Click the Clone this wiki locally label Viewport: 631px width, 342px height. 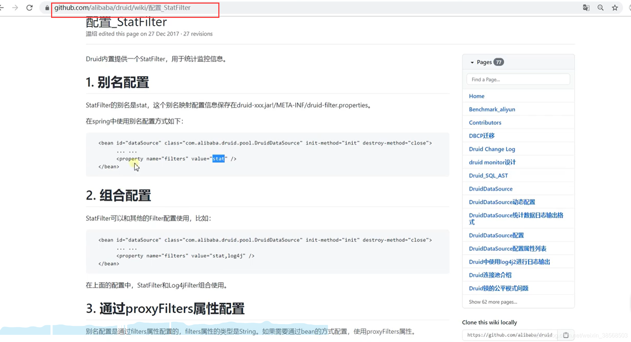click(x=490, y=322)
